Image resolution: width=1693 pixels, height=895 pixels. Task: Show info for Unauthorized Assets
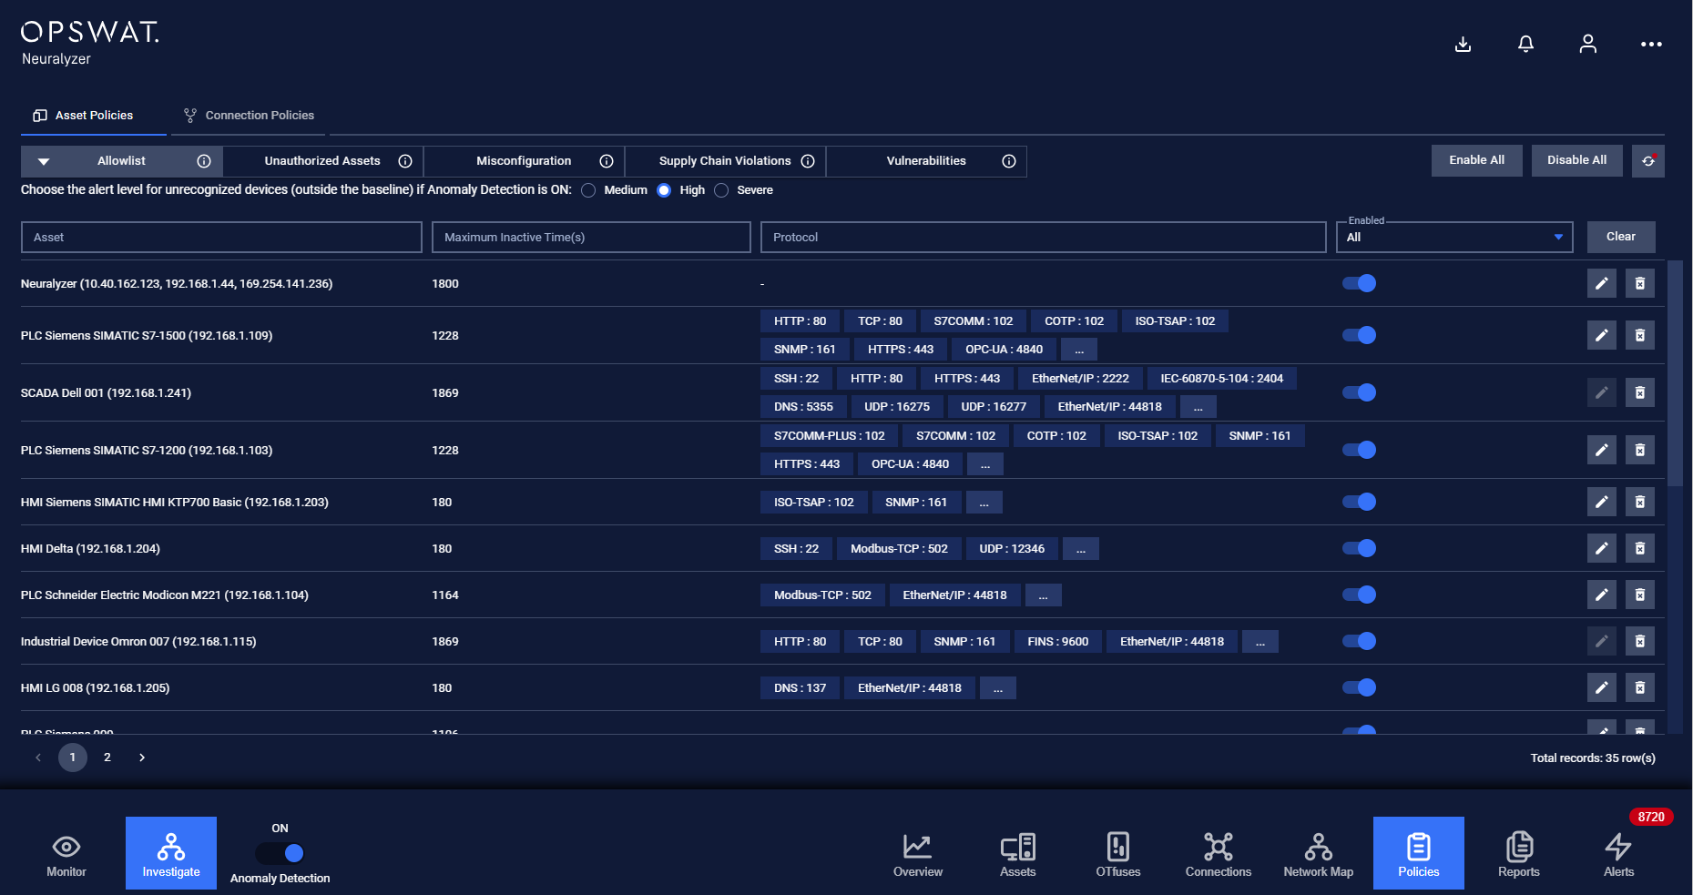(405, 161)
